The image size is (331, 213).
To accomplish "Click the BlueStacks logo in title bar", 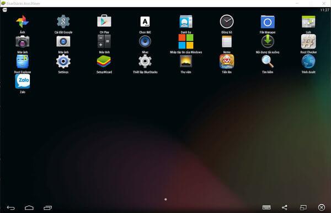I will tap(3, 3).
